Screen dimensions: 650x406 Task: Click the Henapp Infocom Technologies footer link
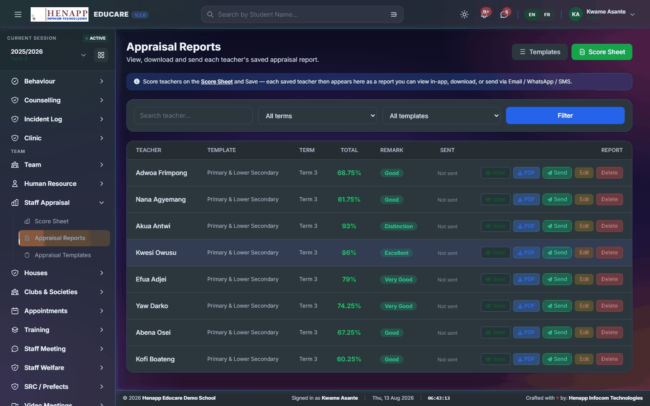pos(606,398)
